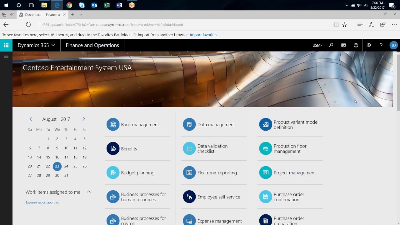Click the Import favorites link

203,35
